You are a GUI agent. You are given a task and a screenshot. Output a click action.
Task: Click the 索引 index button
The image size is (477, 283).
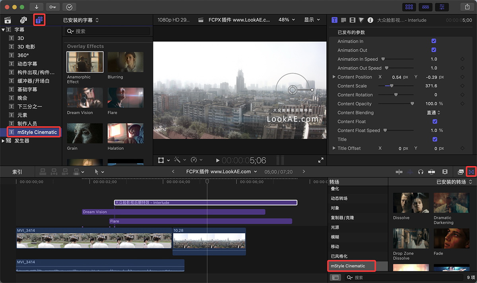click(x=17, y=172)
